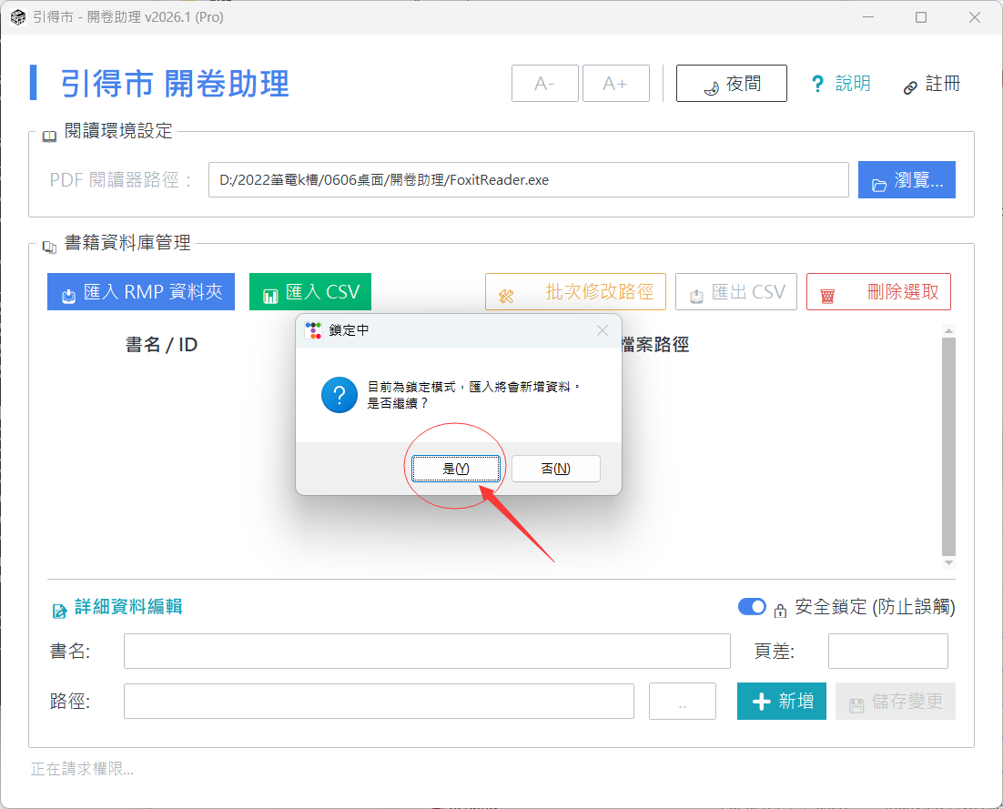
Task: Click inside the PDF 閱讀器路徑 field
Action: coord(528,180)
